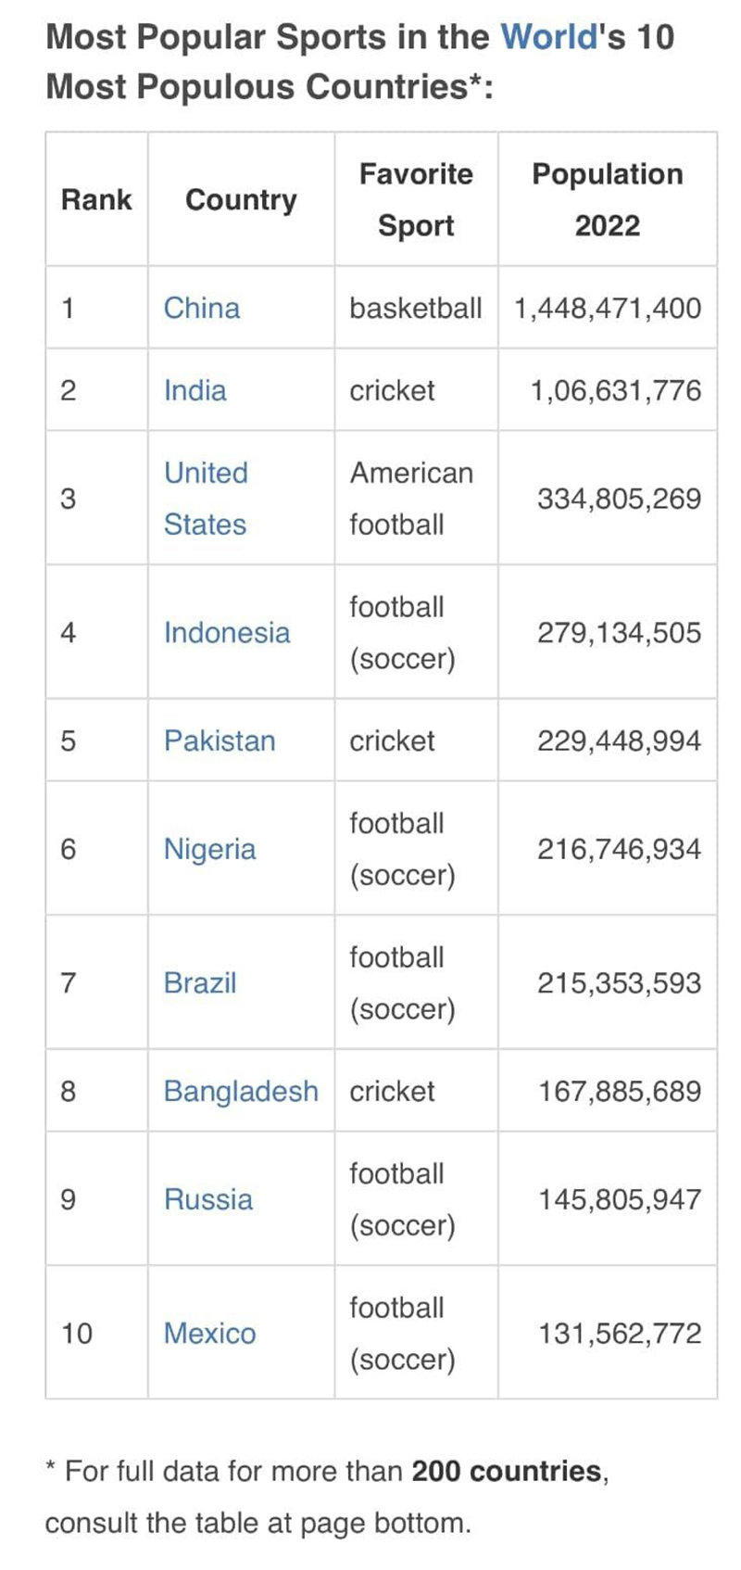The image size is (741, 1570).
Task: Click the basketball cell in China's row
Action: (x=415, y=308)
